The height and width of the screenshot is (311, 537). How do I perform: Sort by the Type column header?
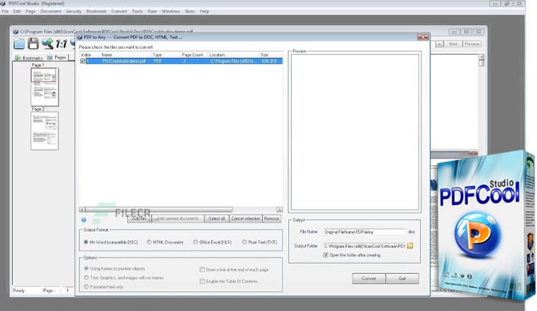point(166,55)
